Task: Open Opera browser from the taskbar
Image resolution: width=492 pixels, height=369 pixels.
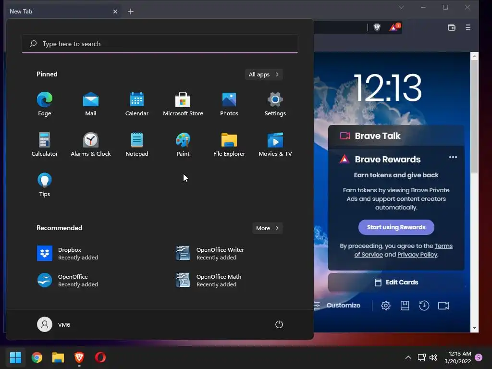Action: [100, 357]
